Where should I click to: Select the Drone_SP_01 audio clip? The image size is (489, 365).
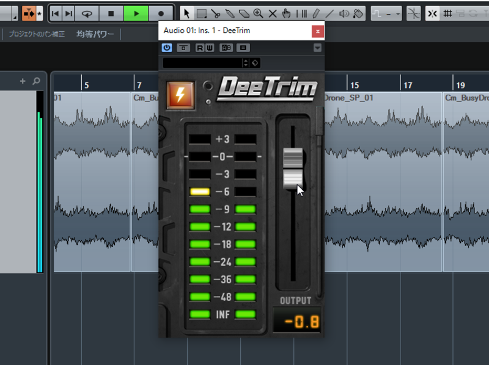[x=383, y=181]
